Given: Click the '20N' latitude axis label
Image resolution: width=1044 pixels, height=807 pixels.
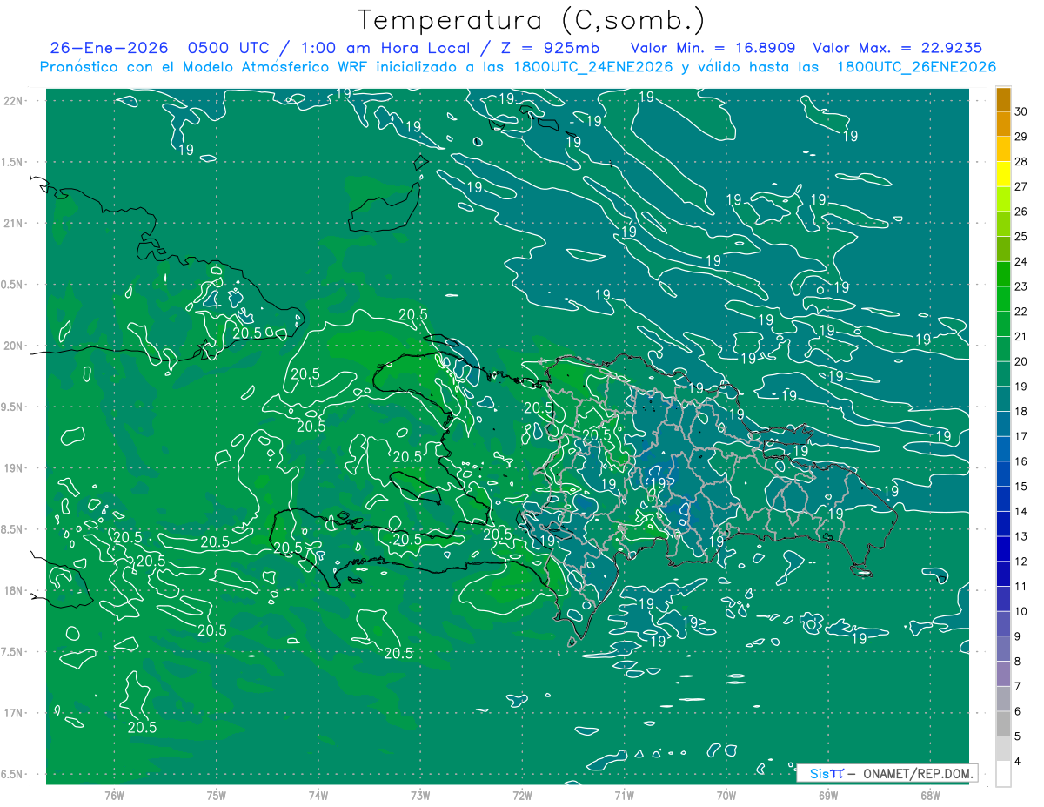Looking at the screenshot, I should tap(15, 346).
